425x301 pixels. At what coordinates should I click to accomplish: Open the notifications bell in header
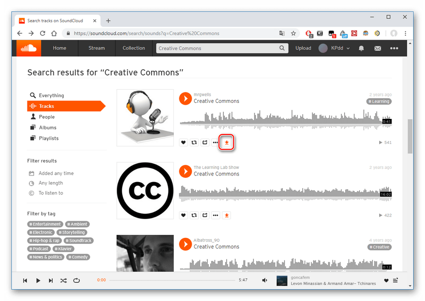coord(361,48)
